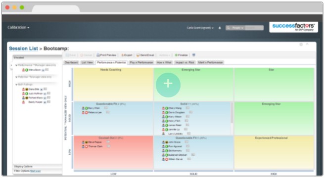Click the green Finalize icon
Viewport: 325px width, 178px height.
click(x=176, y=55)
